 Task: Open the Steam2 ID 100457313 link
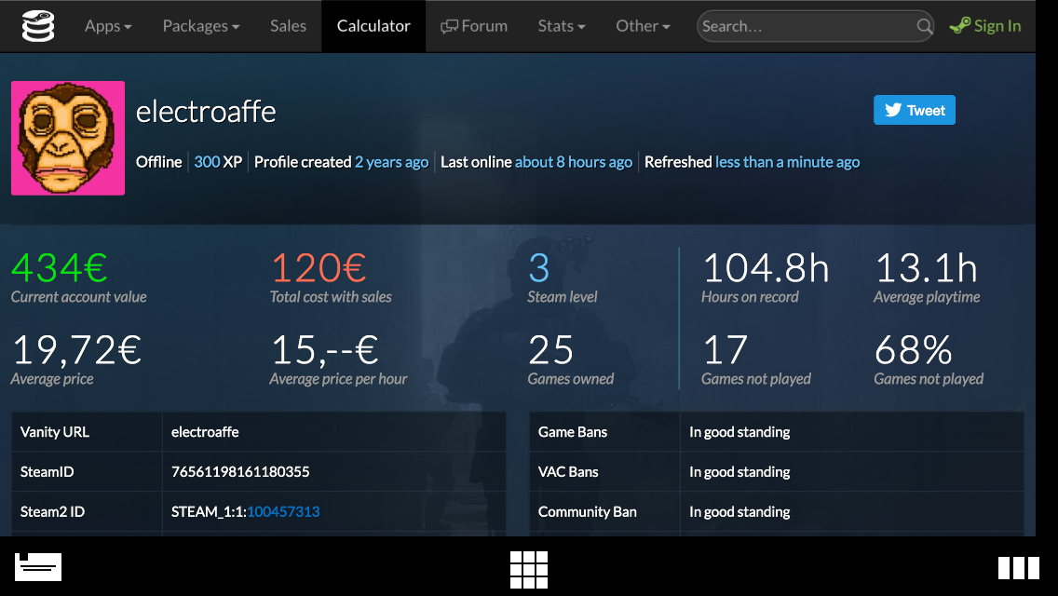[x=283, y=511]
